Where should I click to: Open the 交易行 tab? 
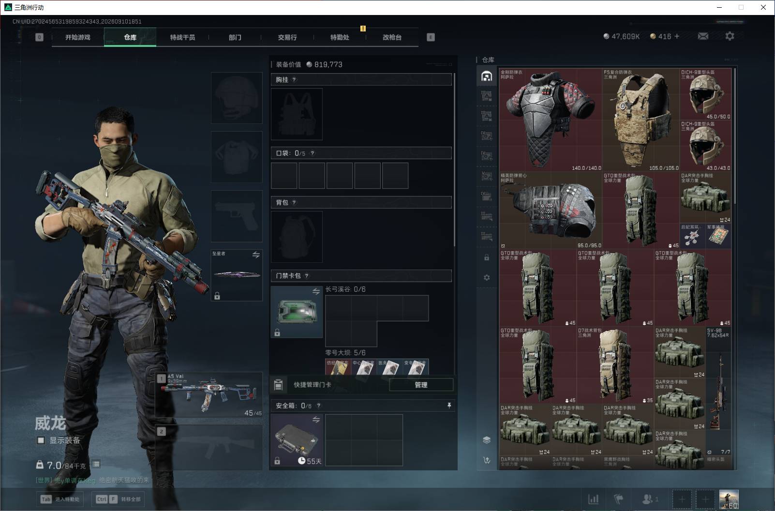[x=287, y=37]
